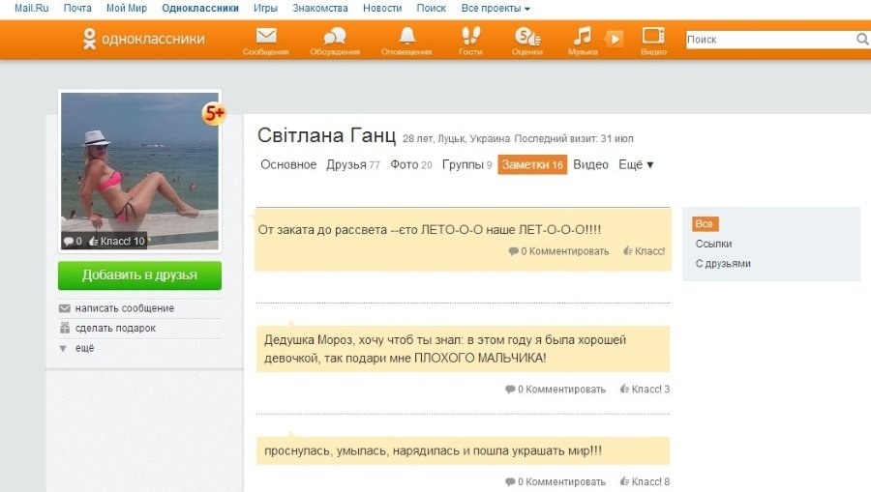Viewport: 871px width, 492px height.
Task: Click the music play button icon
Action: point(614,39)
